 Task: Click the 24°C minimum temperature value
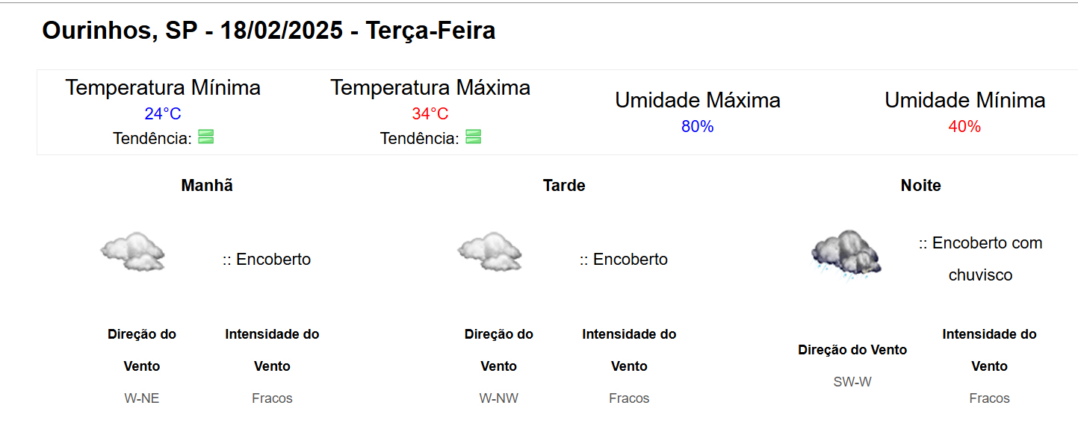[163, 114]
